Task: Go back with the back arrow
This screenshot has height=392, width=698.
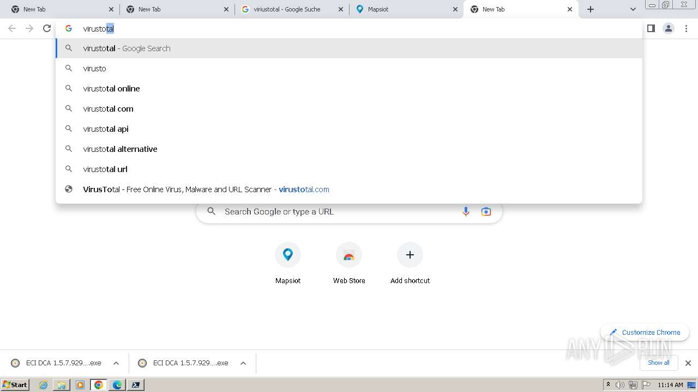Action: pyautogui.click(x=12, y=28)
